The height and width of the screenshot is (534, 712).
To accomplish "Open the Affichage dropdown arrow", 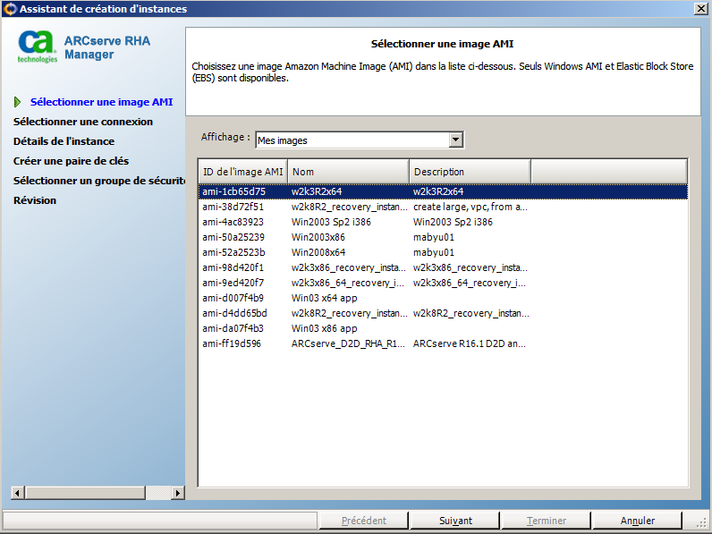I will (x=456, y=140).
